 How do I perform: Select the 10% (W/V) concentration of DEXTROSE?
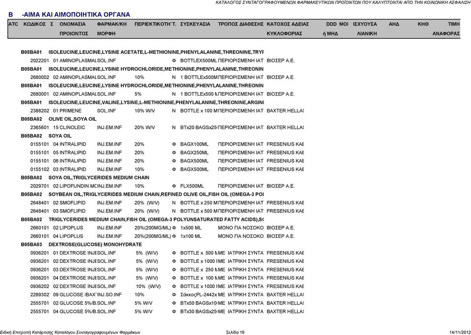pos(148,286)
